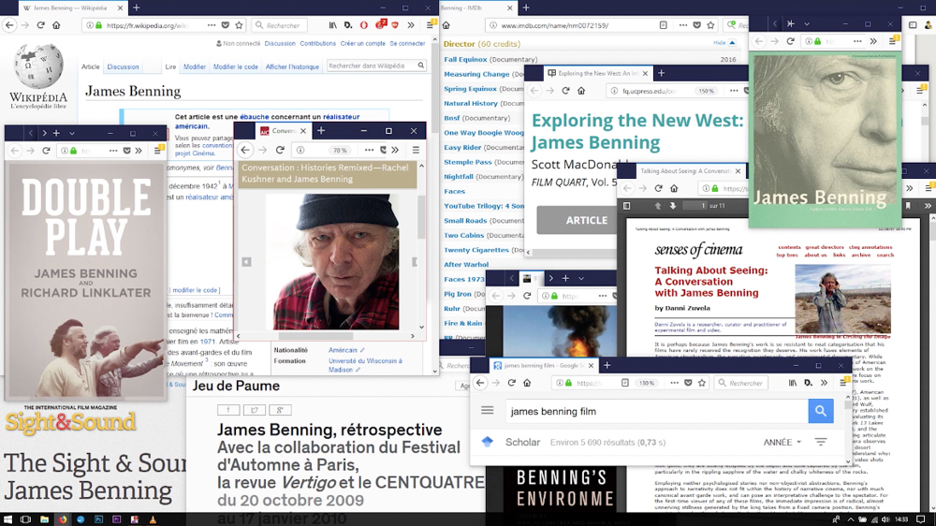
Task: Open the Windows Start menu
Action: pos(7,519)
